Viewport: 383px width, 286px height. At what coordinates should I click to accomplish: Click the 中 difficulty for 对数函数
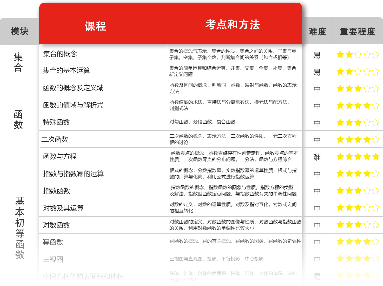[317, 225]
